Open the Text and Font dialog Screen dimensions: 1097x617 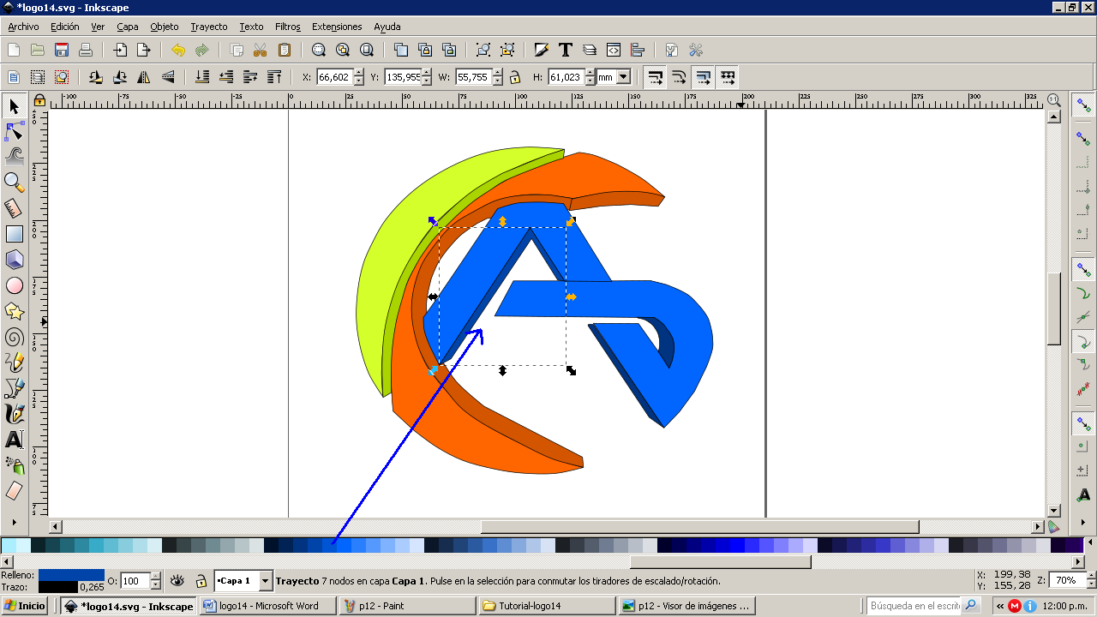(x=566, y=50)
